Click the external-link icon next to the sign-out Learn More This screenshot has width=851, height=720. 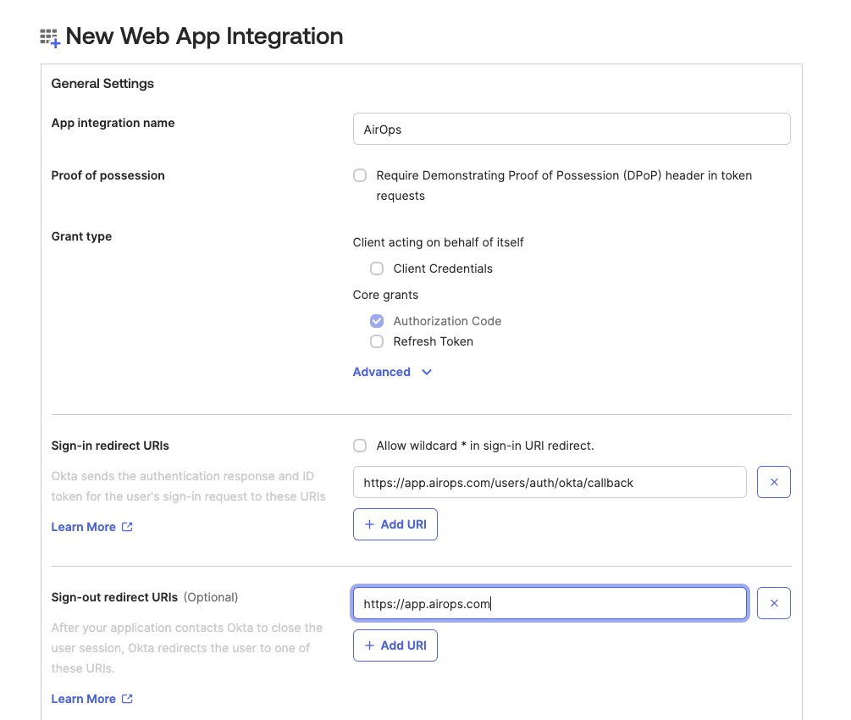[x=127, y=699]
